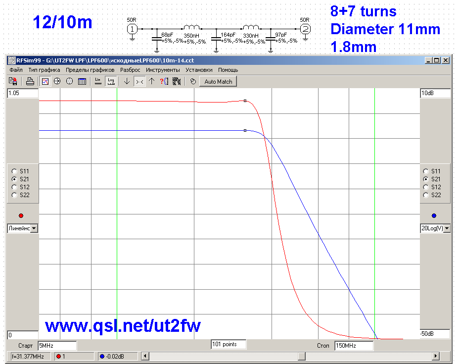This screenshot has width=458, height=364.
Task: Select the rectangular graph view icon
Action: click(45, 81)
